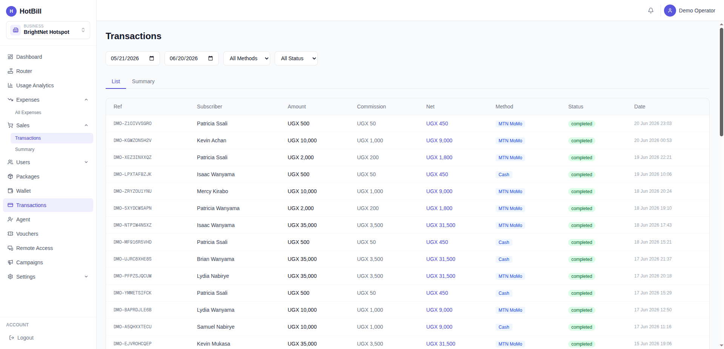Click the Router icon in sidebar
Viewport: 724px width, 349px height.
[x=11, y=71]
